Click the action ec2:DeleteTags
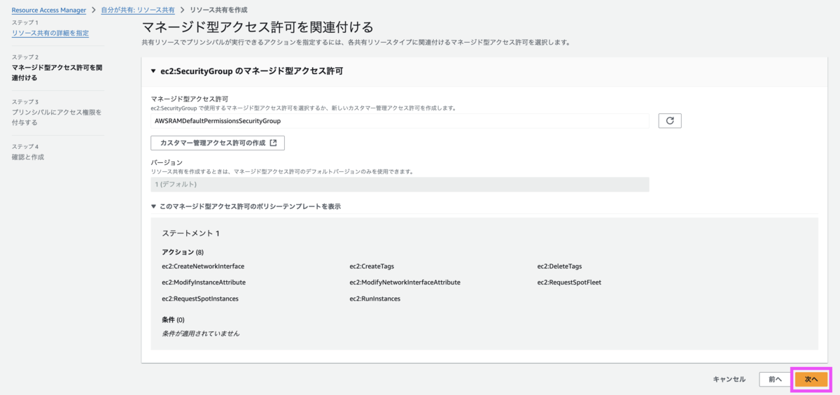The height and width of the screenshot is (395, 840). point(559,266)
